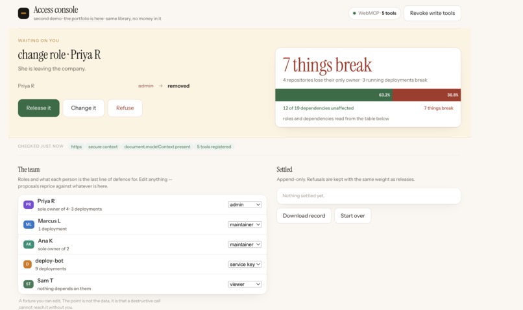
Task: Click the red 36.8% bar segment
Action: point(426,95)
